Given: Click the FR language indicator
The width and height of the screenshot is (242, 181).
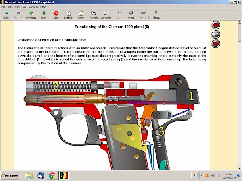Looking at the screenshot, I should (196, 175).
